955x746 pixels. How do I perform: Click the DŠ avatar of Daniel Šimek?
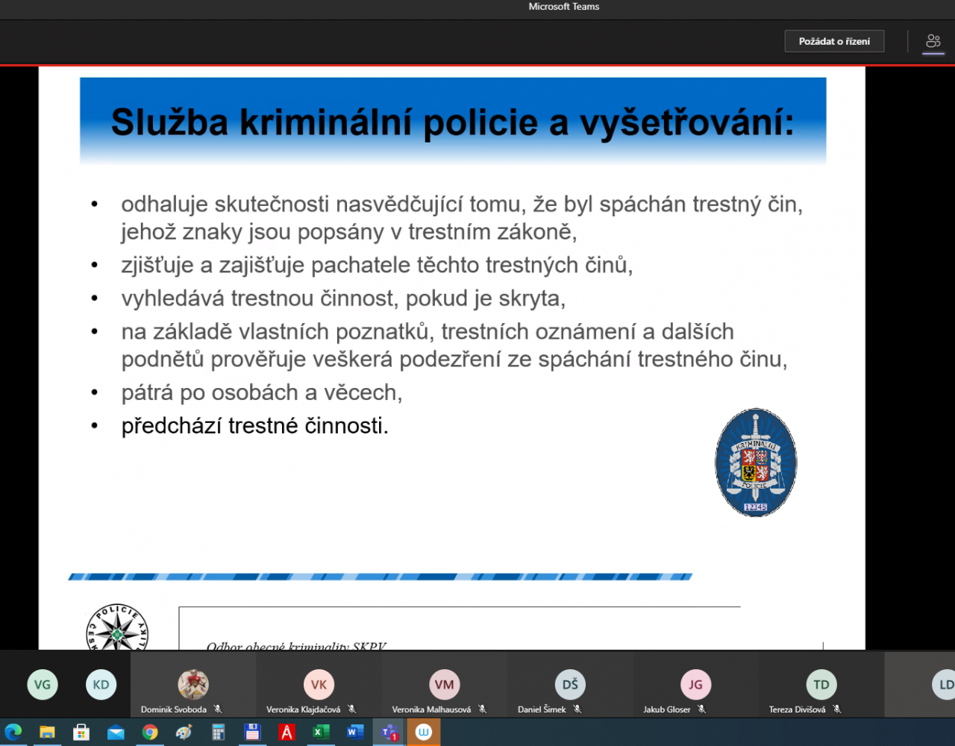pos(570,684)
